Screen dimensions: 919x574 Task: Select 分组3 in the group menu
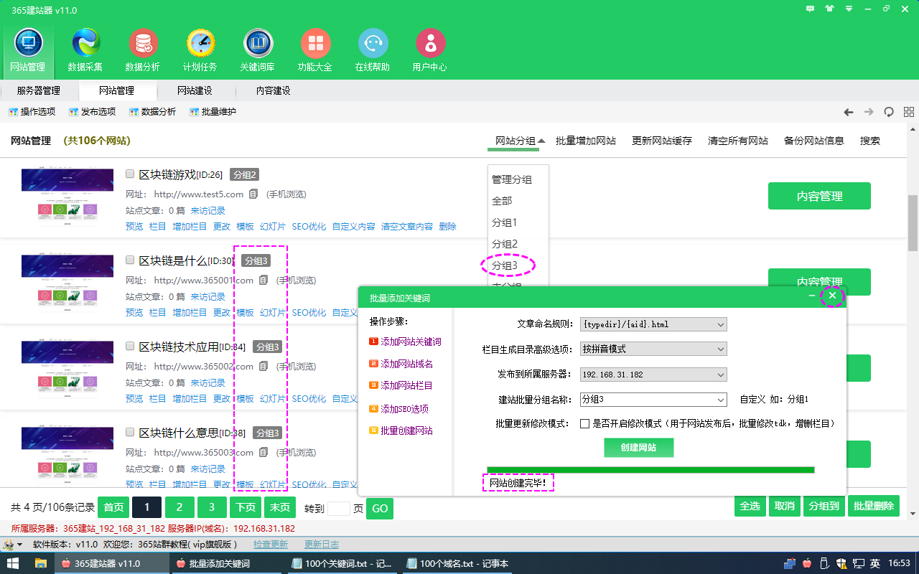tap(504, 265)
